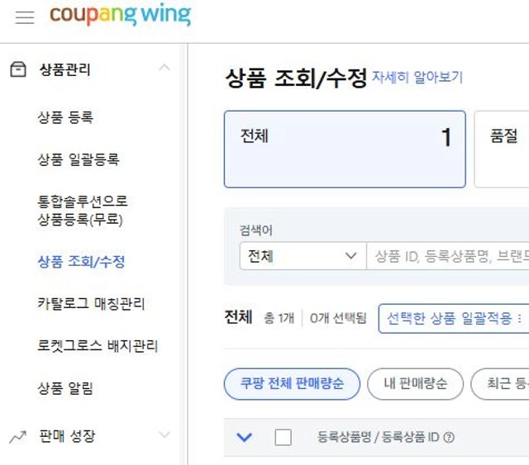
Task: Open 로켓그로스 배지관리 in sidebar
Action: tap(98, 345)
